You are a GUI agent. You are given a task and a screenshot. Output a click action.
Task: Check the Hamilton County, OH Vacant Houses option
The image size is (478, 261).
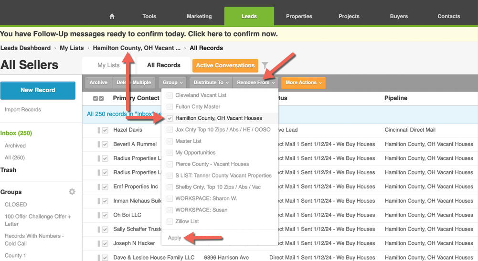tap(170, 118)
